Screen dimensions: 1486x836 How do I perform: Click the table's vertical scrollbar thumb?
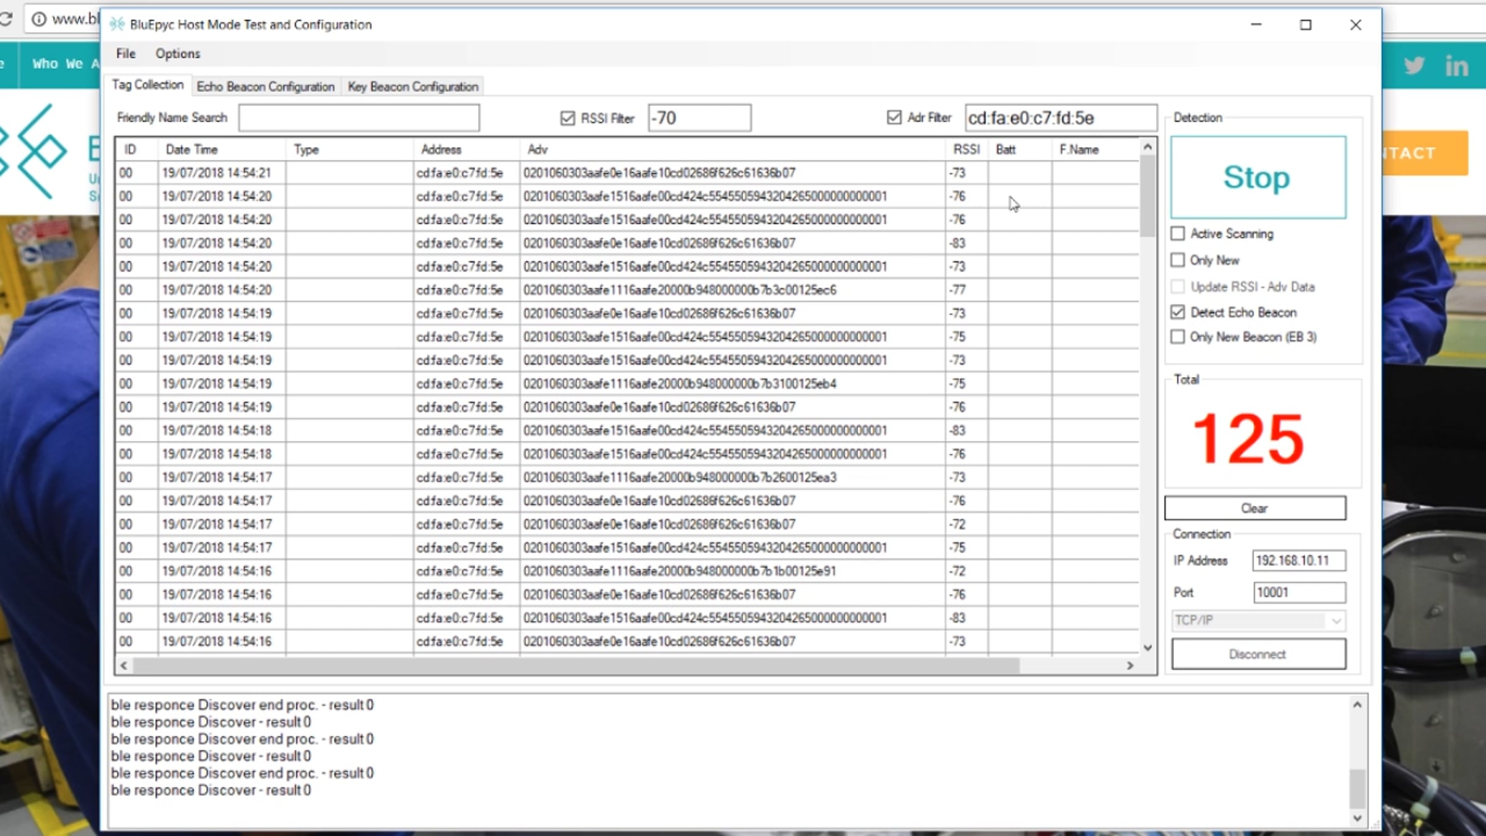[x=1147, y=196]
